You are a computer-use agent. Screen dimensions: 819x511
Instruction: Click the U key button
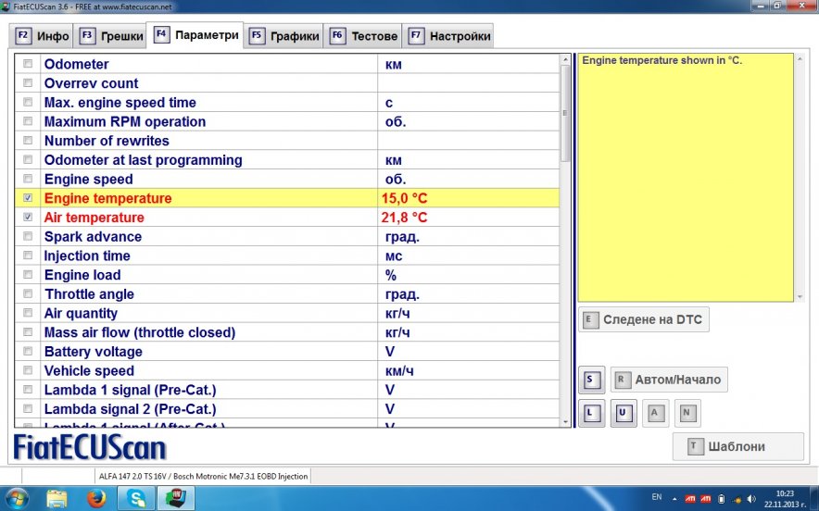[x=624, y=413]
